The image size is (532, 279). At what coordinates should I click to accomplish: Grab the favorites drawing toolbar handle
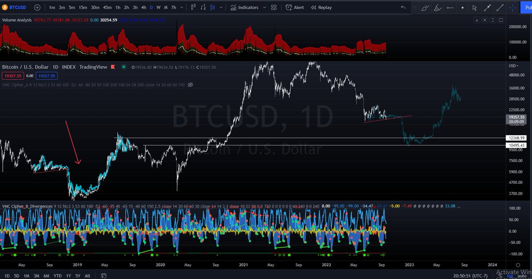pos(414,8)
